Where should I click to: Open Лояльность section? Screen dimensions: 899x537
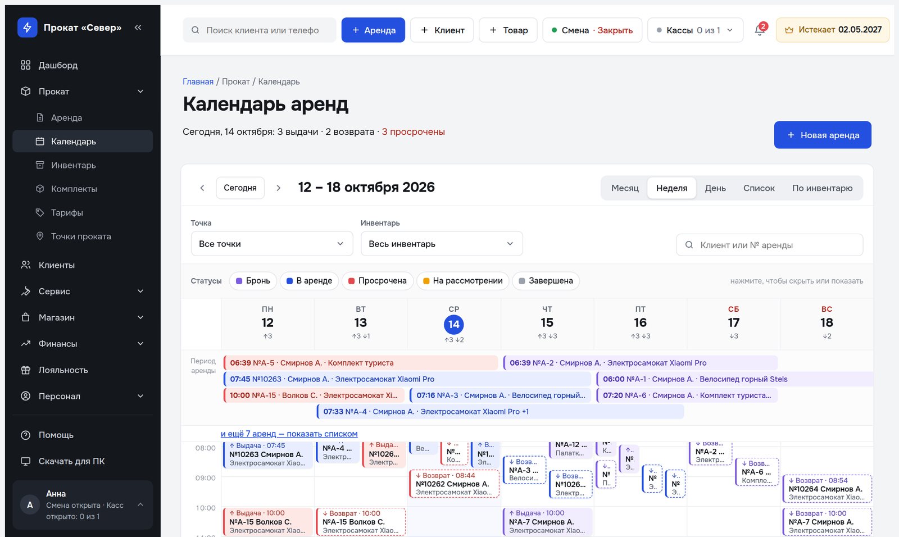pyautogui.click(x=83, y=370)
